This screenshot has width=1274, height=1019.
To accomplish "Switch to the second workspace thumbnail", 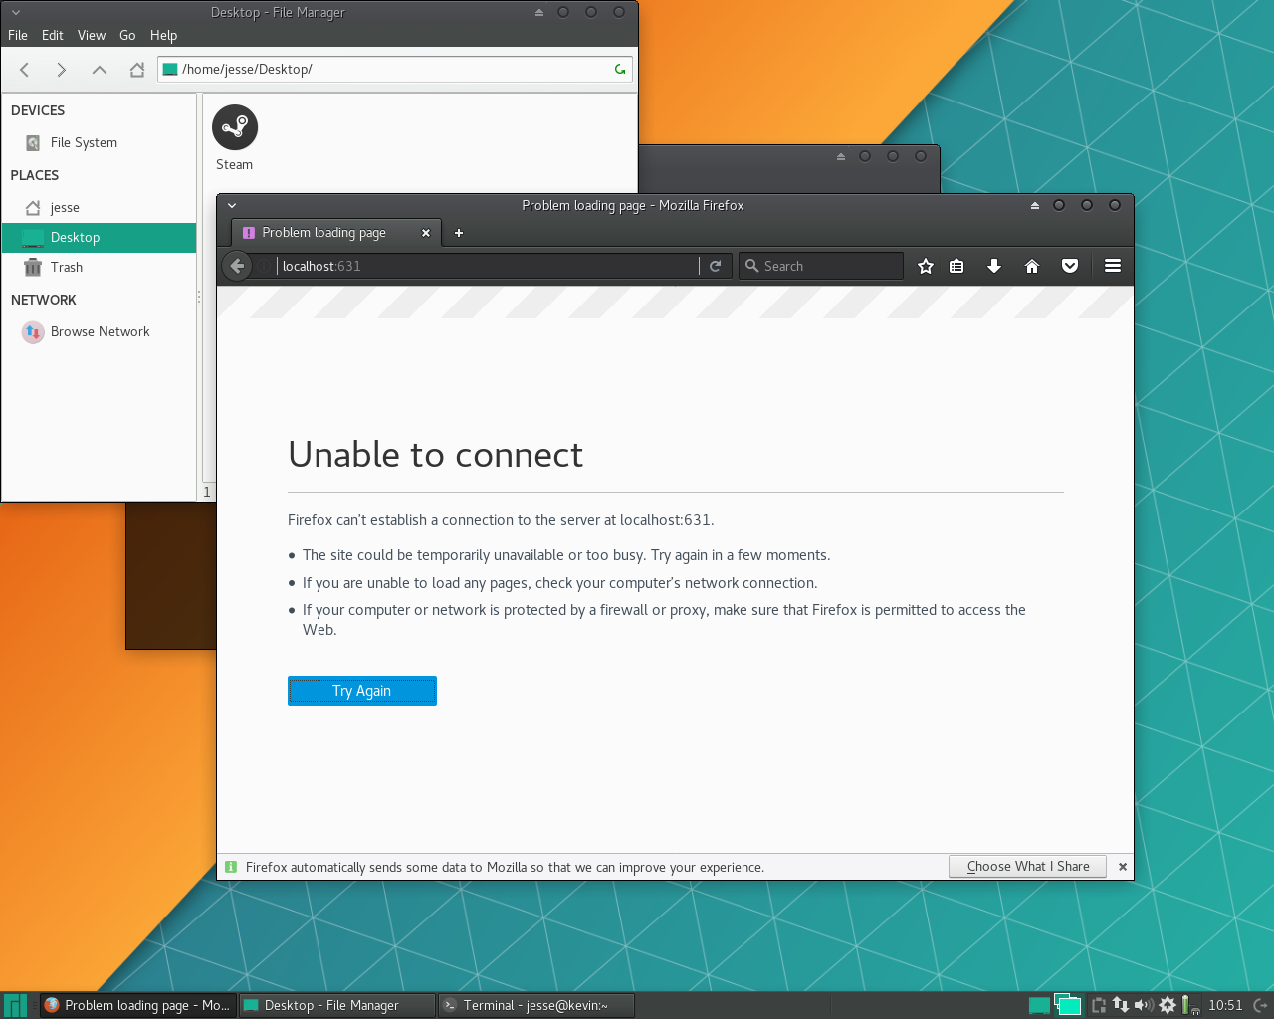I will (x=1068, y=1005).
